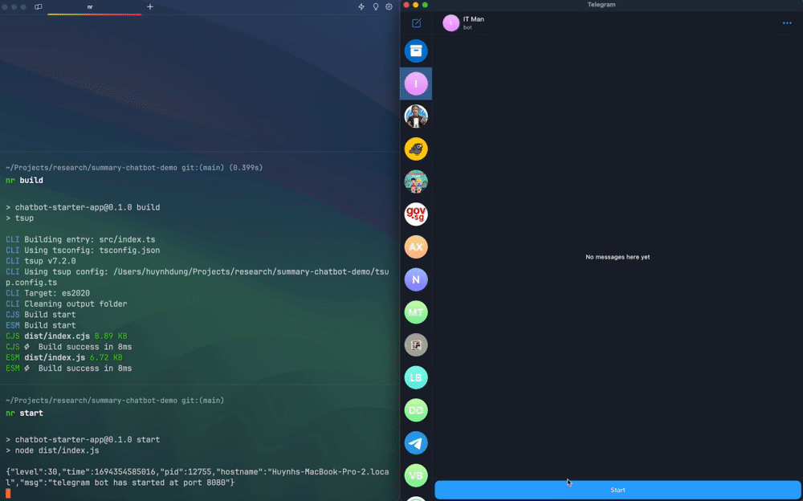Click the 'nr build' command line
This screenshot has height=501, width=803.
click(25, 181)
